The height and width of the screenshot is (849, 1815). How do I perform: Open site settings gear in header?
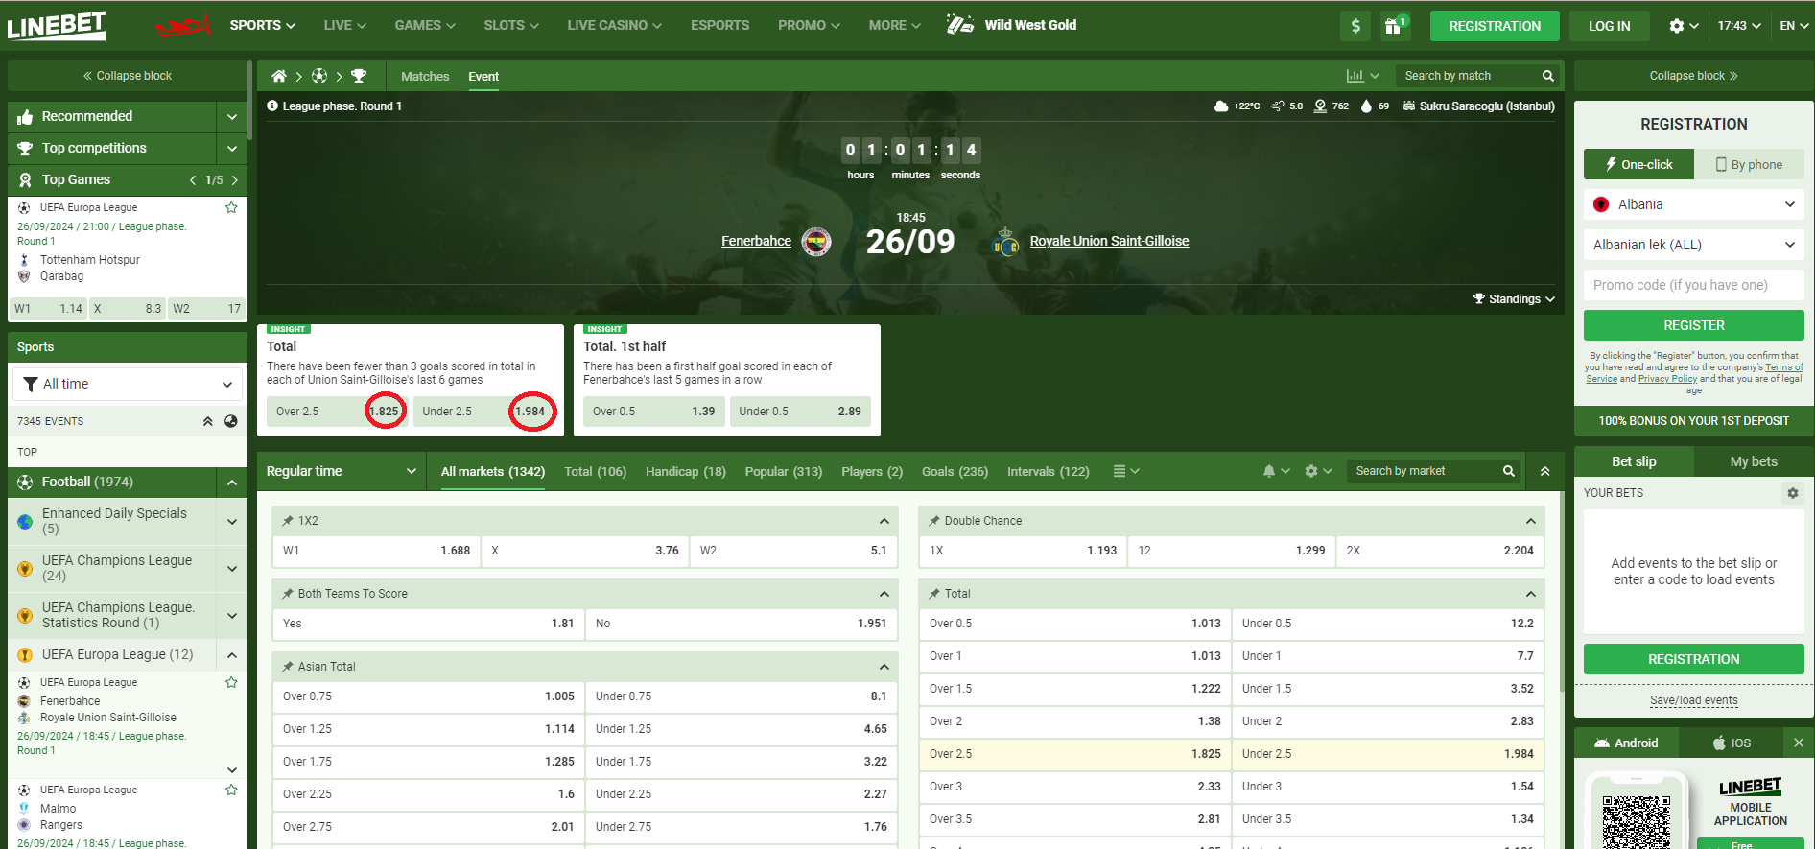(1676, 26)
